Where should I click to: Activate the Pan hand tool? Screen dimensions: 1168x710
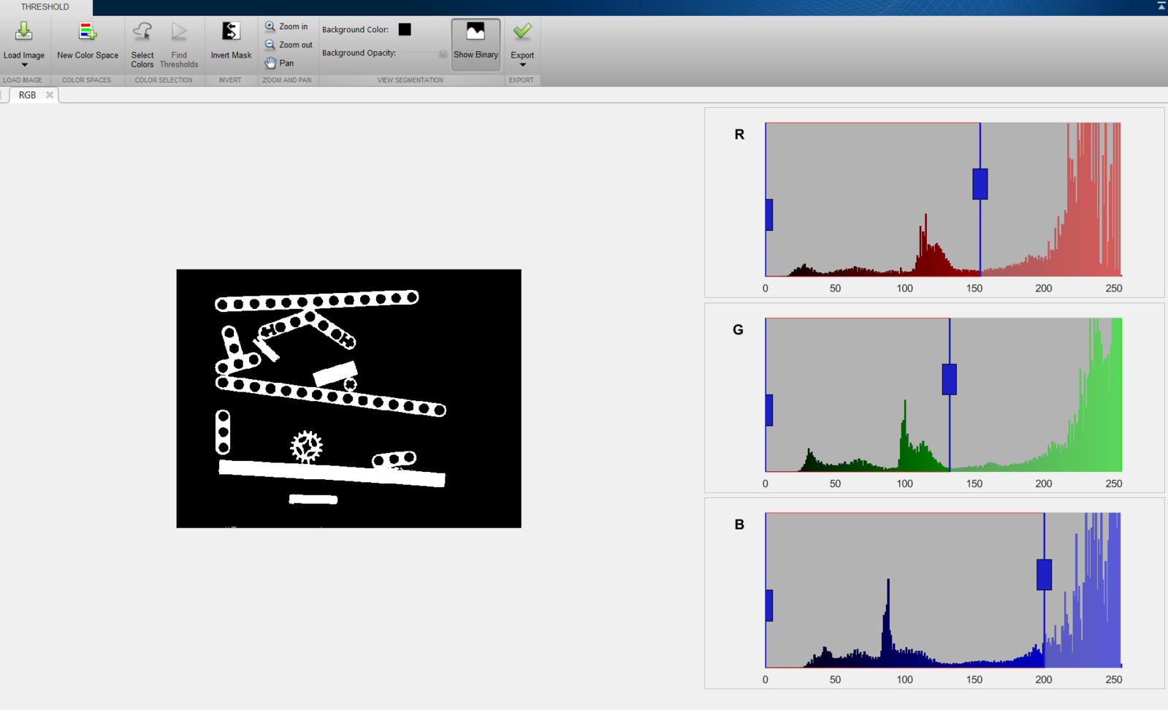tap(279, 63)
